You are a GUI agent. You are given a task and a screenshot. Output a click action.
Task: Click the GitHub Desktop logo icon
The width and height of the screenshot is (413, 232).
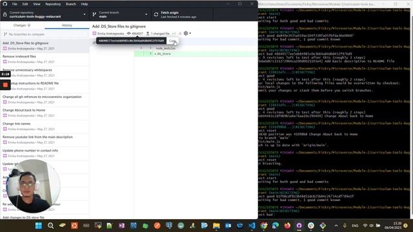pos(5,4)
